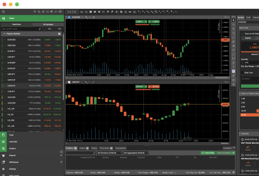This screenshot has width=259, height=176.
Task: Open the Not Aggregated dropdown
Action: click(x=136, y=153)
